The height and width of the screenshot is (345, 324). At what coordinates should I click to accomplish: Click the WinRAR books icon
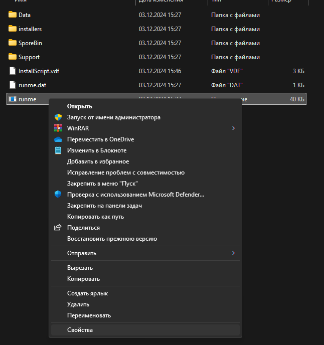58,128
